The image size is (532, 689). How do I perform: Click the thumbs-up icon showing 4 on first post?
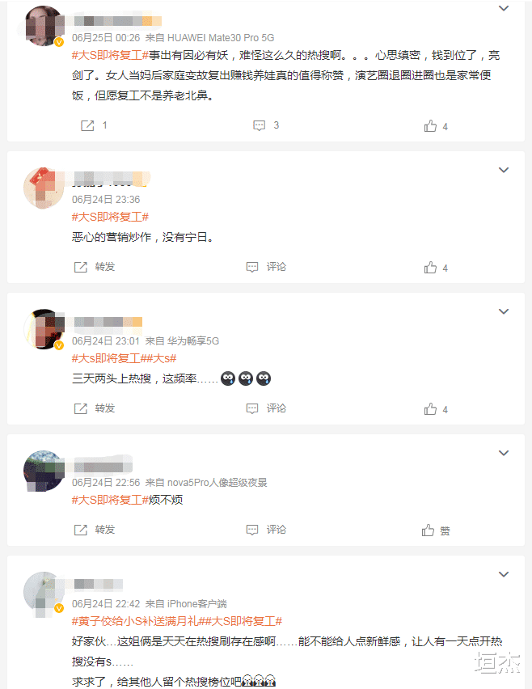[x=429, y=125]
